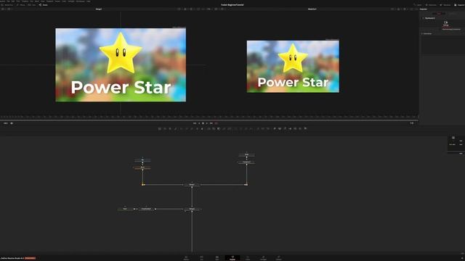Play the composition forward
Screen dimensions: 465x261
tap(207, 123)
